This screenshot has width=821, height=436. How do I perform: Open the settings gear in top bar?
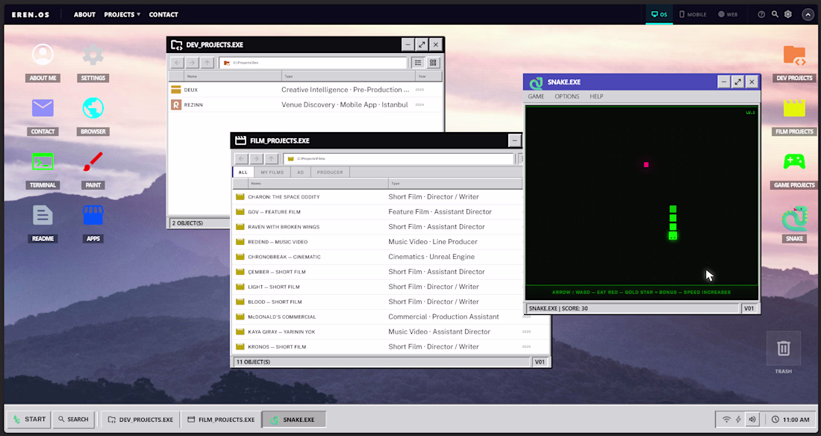(788, 15)
